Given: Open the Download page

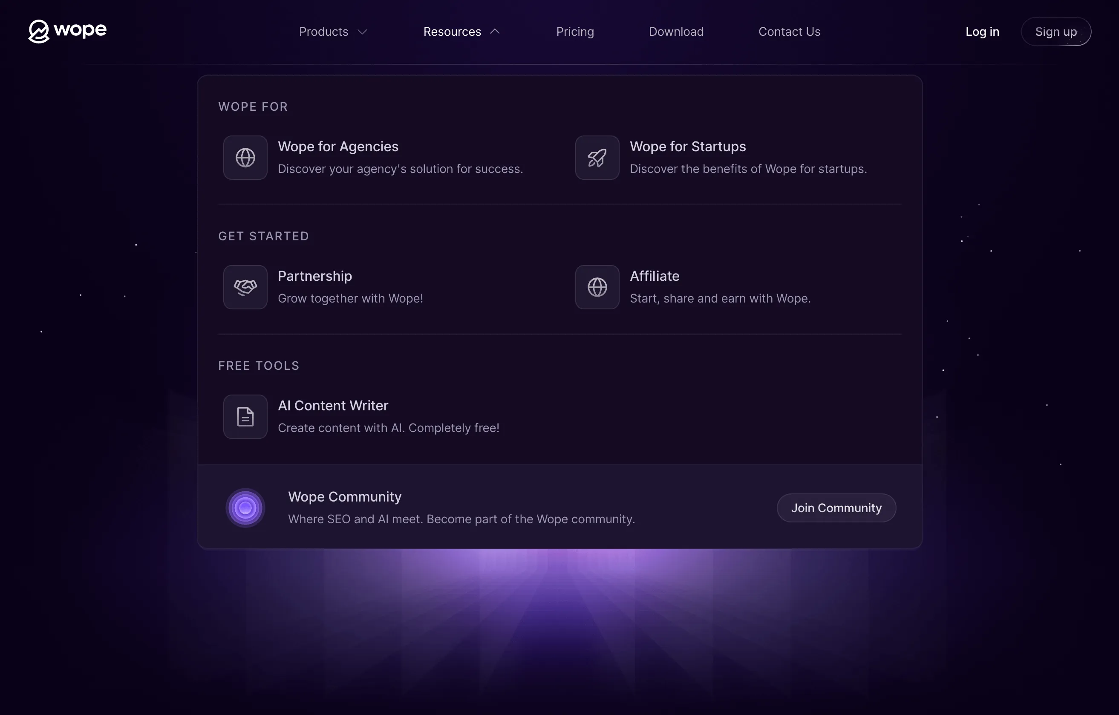Looking at the screenshot, I should coord(676,32).
